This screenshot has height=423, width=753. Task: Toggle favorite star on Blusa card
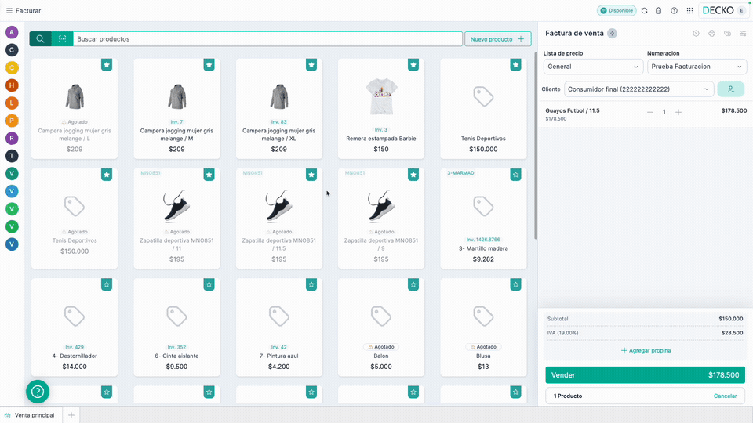(x=515, y=285)
